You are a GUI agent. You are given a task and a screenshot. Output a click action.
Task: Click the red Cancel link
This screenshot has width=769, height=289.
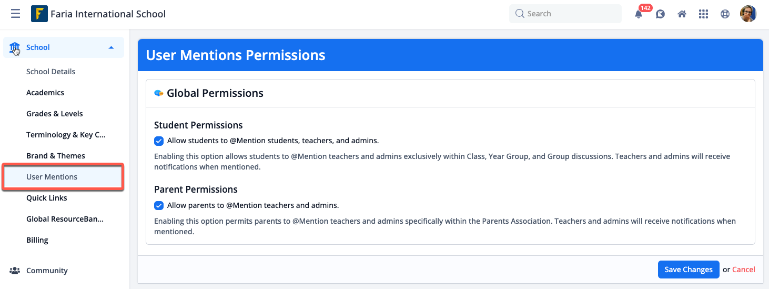pyautogui.click(x=744, y=270)
